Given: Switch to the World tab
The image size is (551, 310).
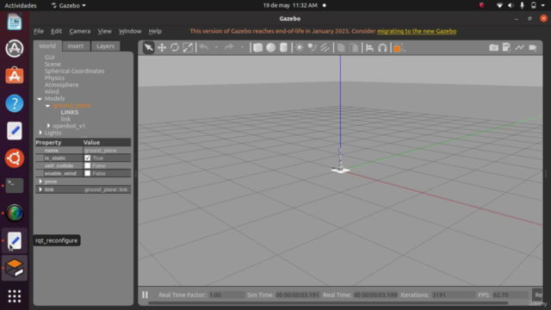Looking at the screenshot, I should click(47, 46).
